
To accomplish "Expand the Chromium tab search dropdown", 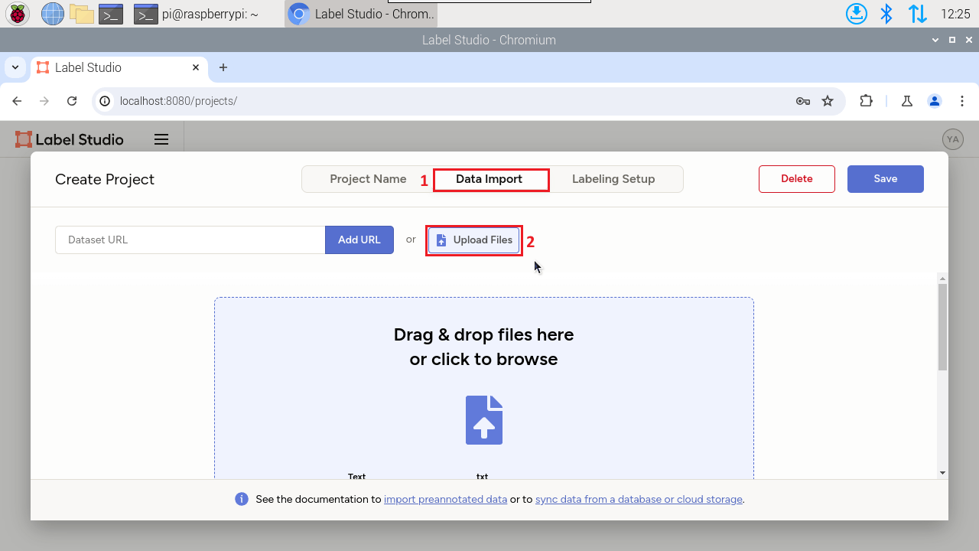I will [x=15, y=67].
